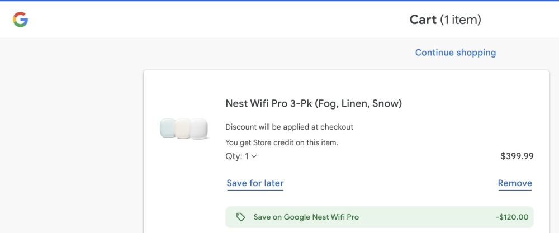
Task: Click the Cart heading
Action: [x=423, y=20]
